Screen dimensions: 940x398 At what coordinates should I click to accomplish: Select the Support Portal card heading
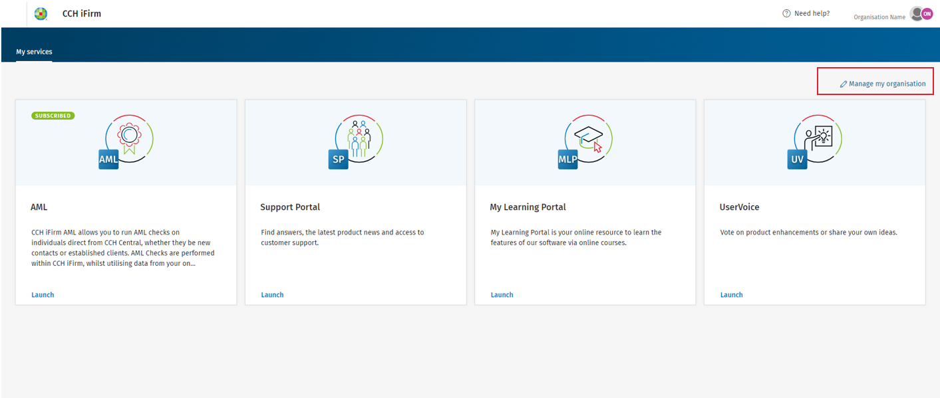(290, 207)
